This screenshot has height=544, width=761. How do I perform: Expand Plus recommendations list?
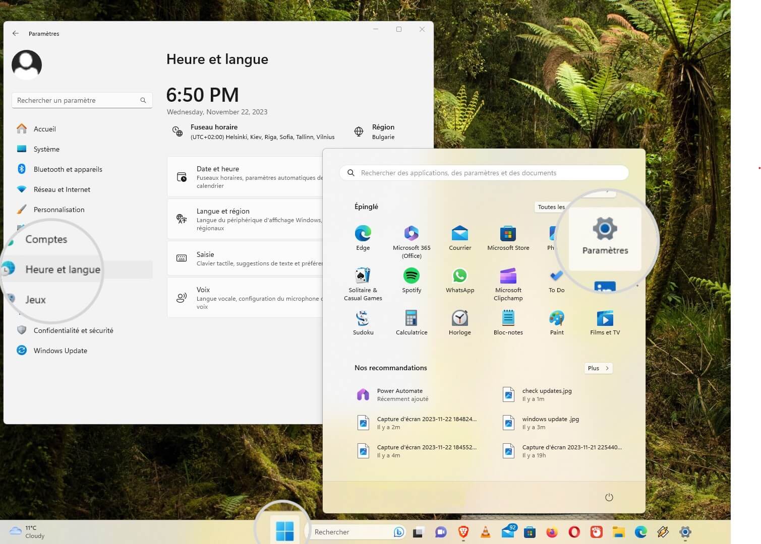click(598, 368)
